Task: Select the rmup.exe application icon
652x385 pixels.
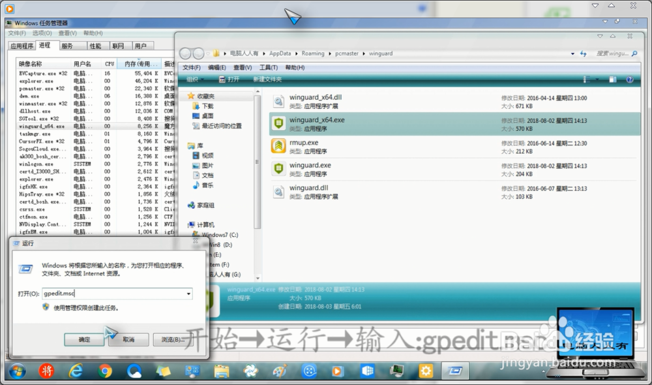Action: [278, 146]
